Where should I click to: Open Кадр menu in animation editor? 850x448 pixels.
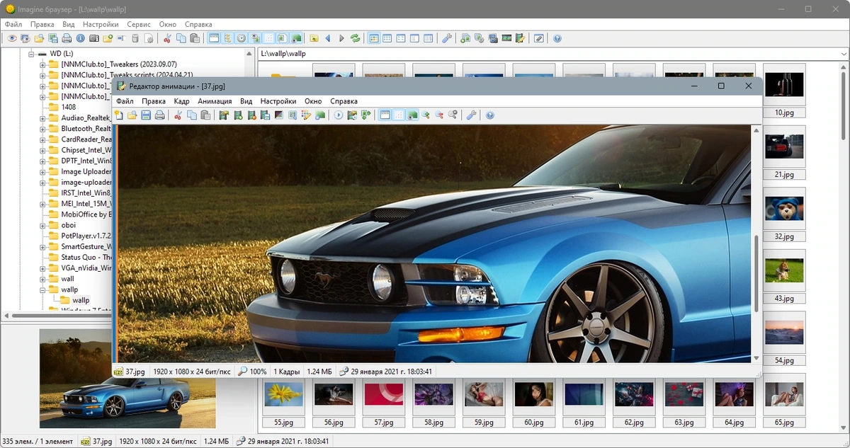tap(181, 101)
